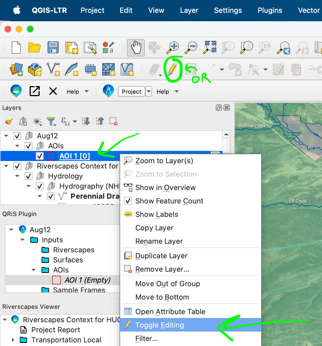Collapse Aug12 group in Layers panel
This screenshot has width=322, height=346.
coord(6,136)
